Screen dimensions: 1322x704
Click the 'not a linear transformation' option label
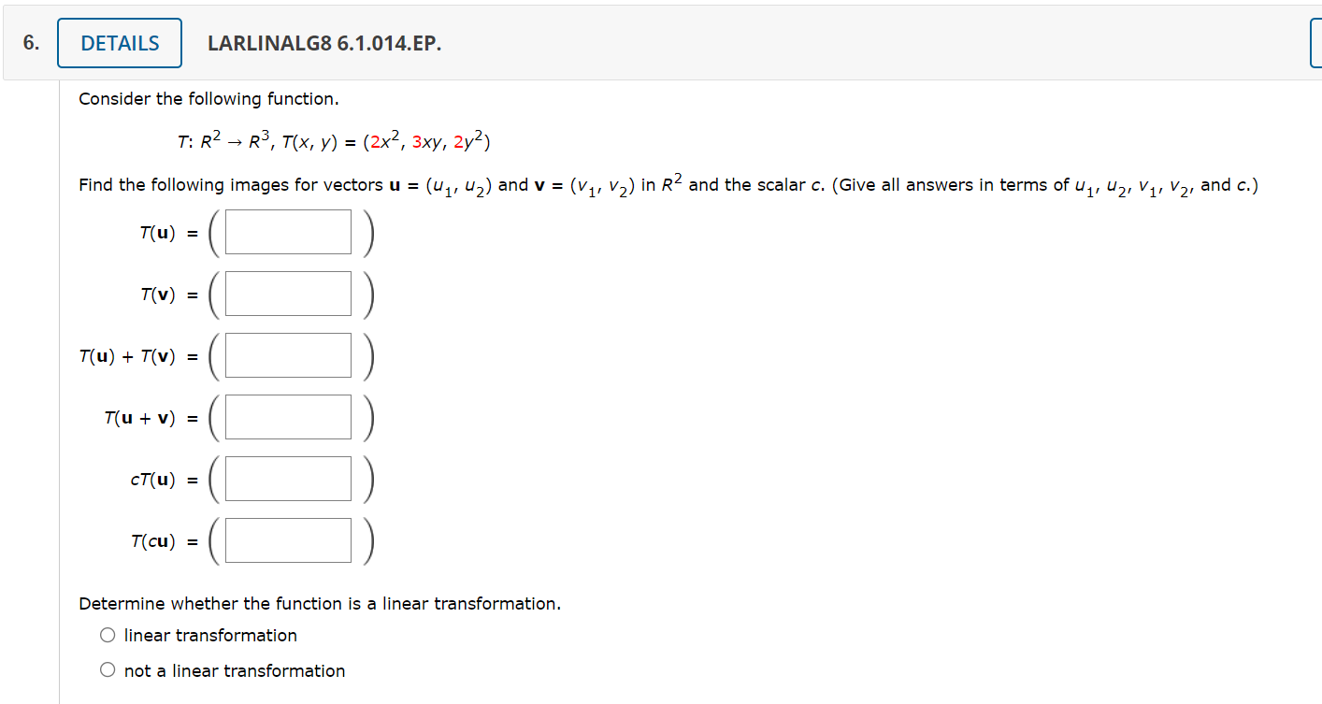pos(234,670)
